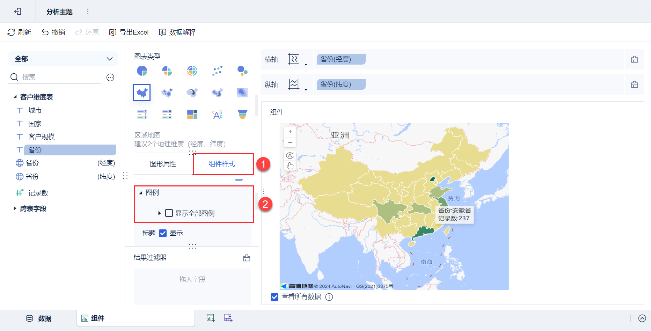Screen dimensions: 651x331
Task: Click the 省份(纬度) pill in the 纵轴 row
Action: (341, 84)
